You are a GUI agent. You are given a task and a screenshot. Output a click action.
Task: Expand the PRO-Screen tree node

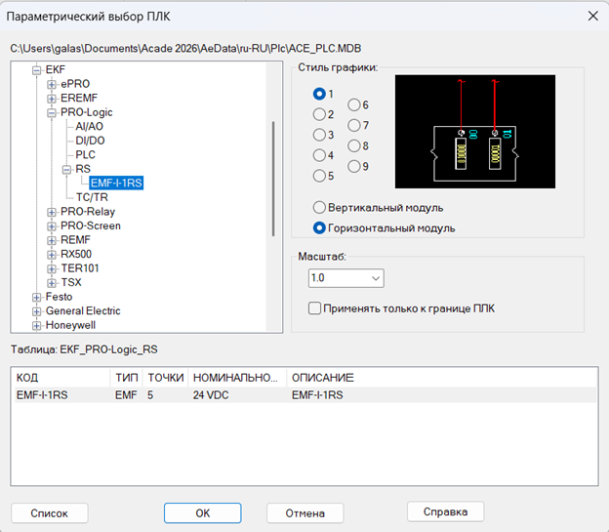click(52, 226)
